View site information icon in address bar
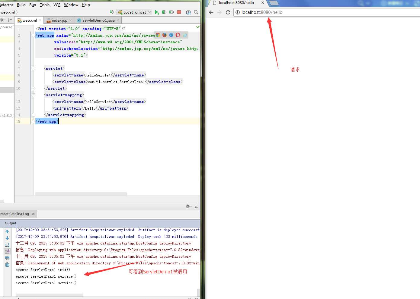 point(238,12)
